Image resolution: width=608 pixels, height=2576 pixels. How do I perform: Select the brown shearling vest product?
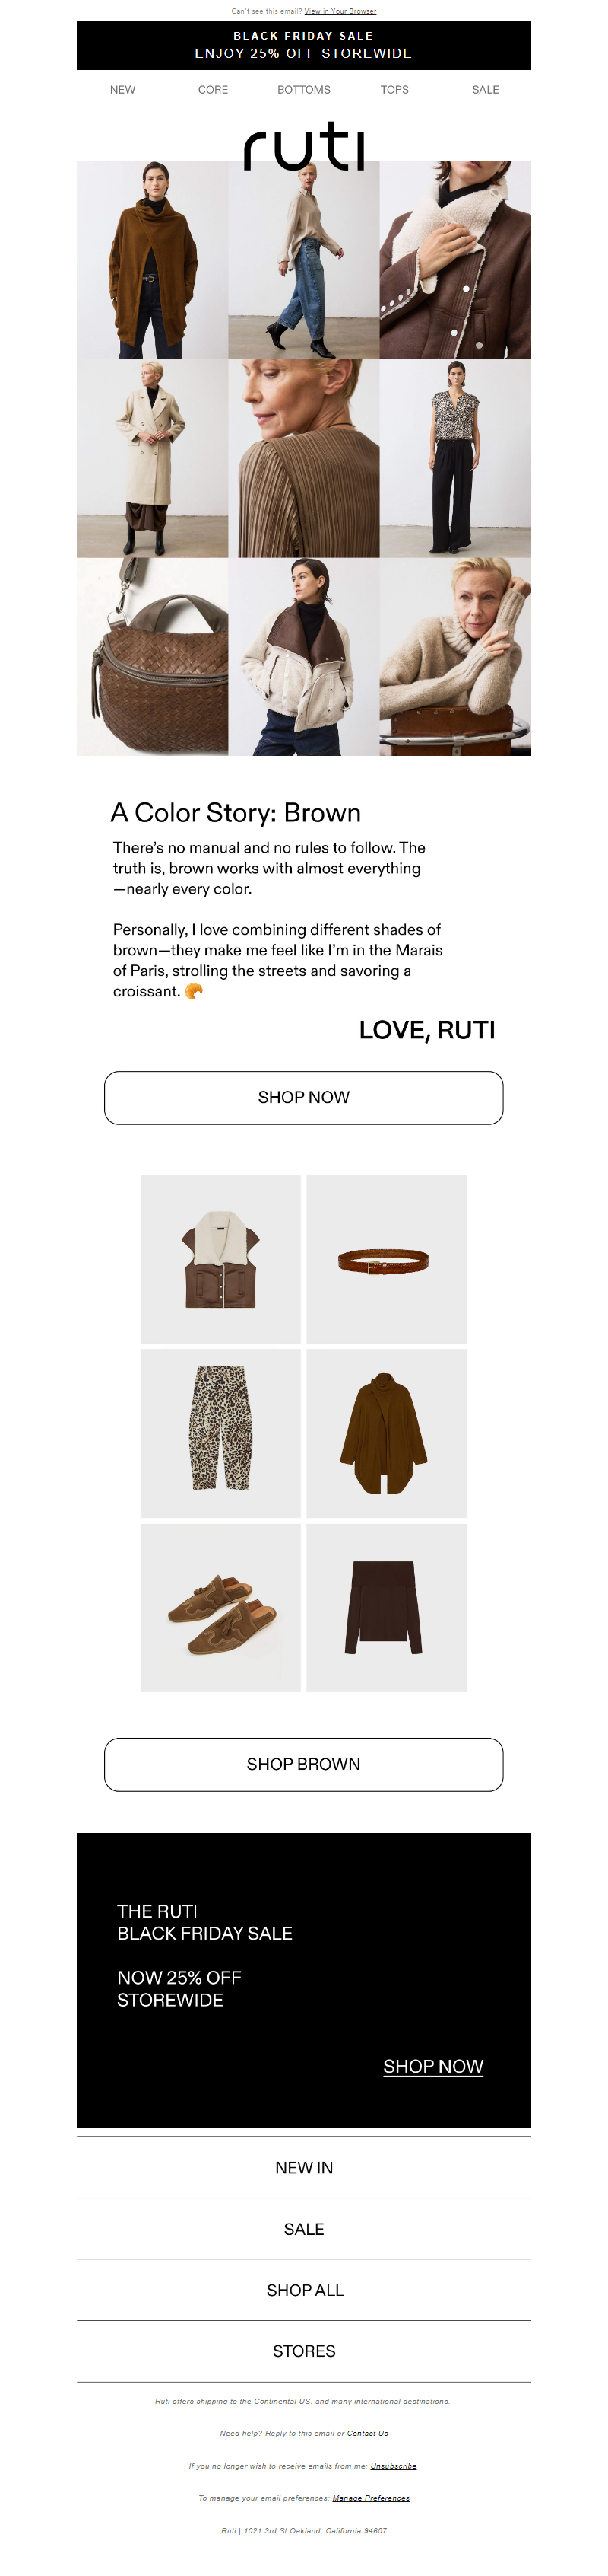click(220, 1259)
